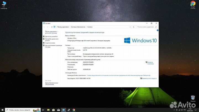Screen dimensions: 199x112
Task: Select the Windows 10 Pro edition text
Action: (x=72, y=38)
